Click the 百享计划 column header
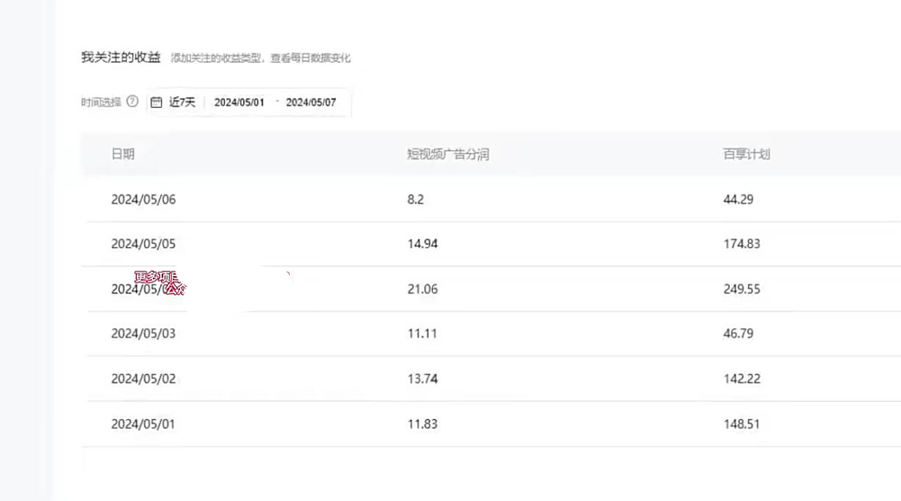This screenshot has width=901, height=501. coord(746,155)
